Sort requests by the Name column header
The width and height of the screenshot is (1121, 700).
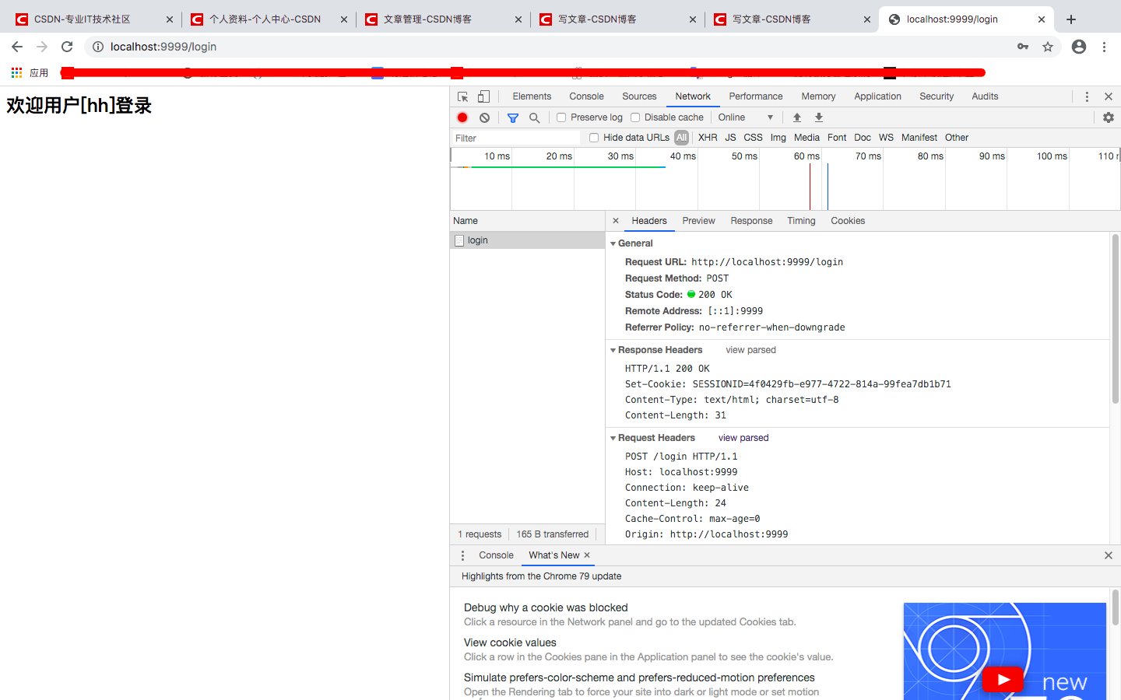pos(528,221)
